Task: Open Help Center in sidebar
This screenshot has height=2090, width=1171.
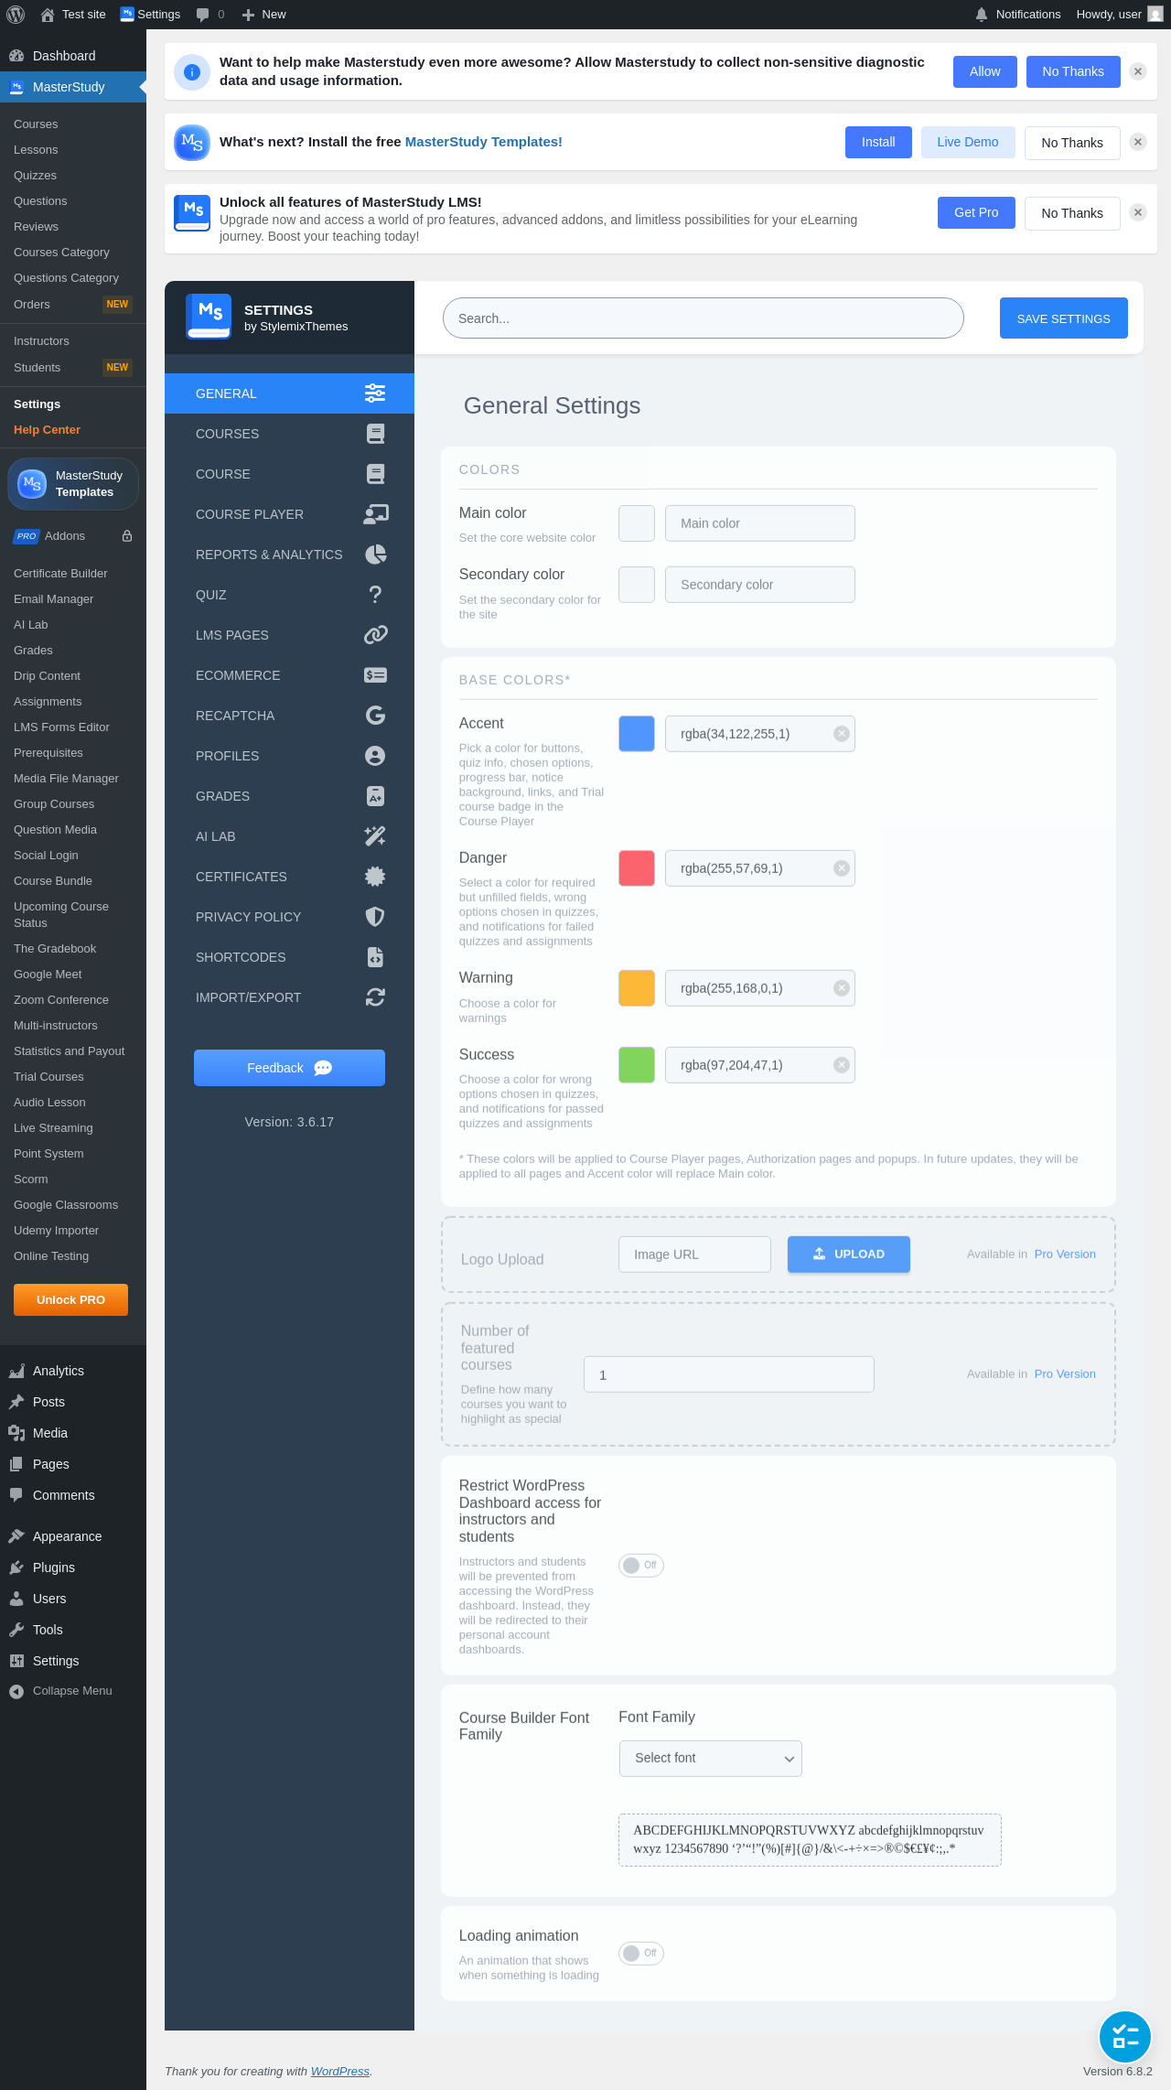Action: [x=47, y=430]
